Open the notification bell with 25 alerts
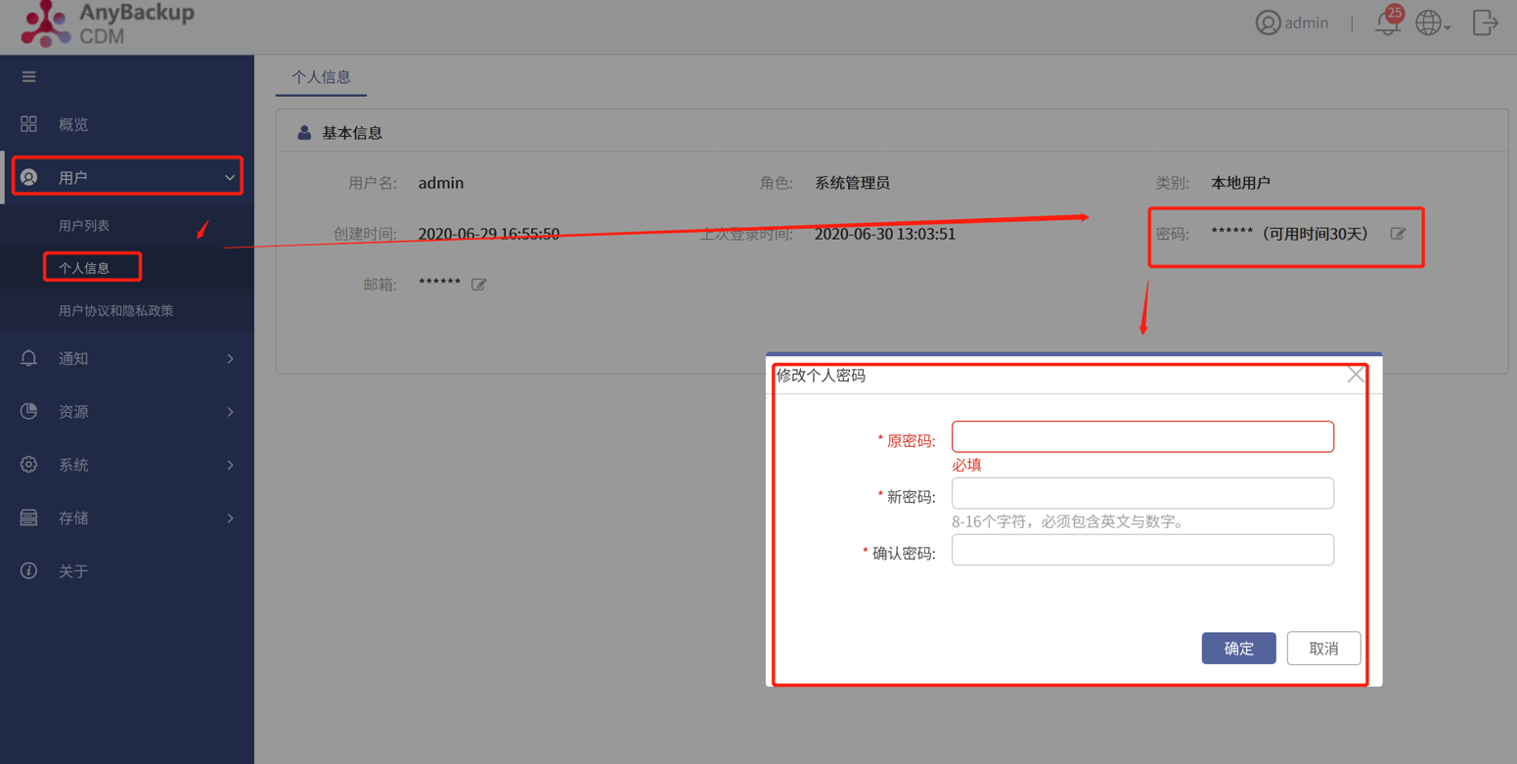The image size is (1517, 764). [x=1387, y=22]
